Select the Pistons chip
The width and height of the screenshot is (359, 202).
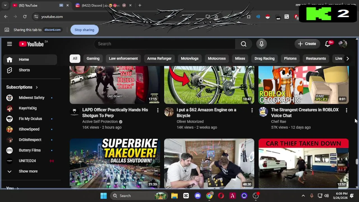click(290, 58)
